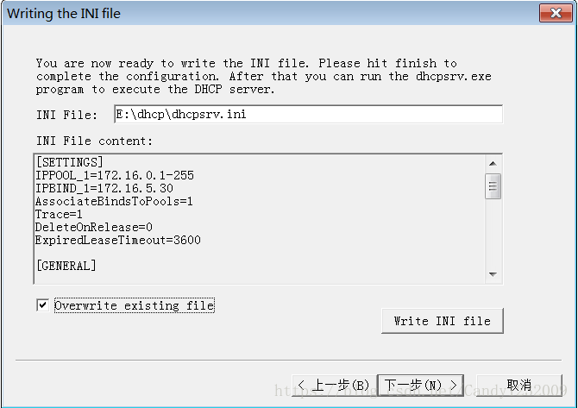Click the ExpiredLeaseTimeout=3600 line

point(118,240)
